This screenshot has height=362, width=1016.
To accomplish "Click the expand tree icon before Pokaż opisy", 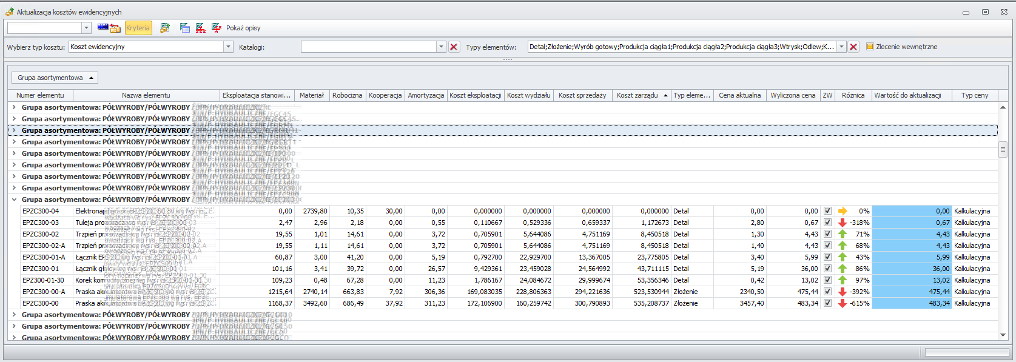I will point(217,28).
